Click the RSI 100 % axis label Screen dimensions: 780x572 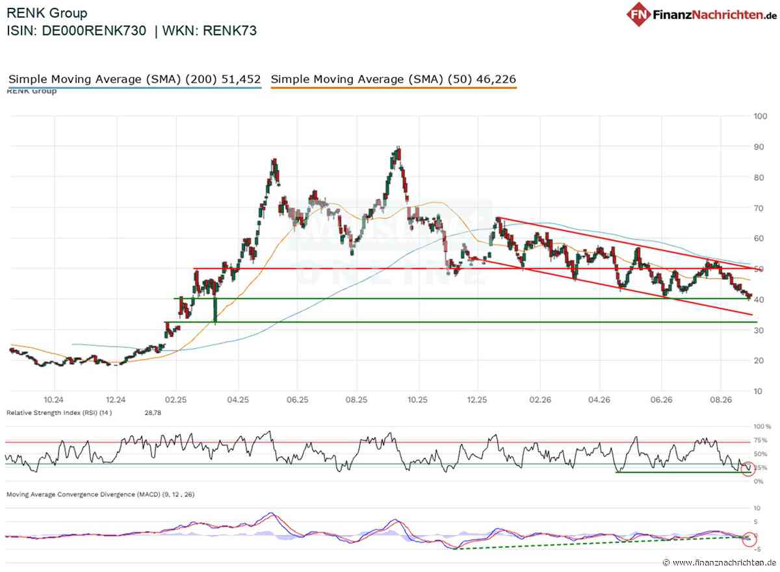[x=762, y=427]
